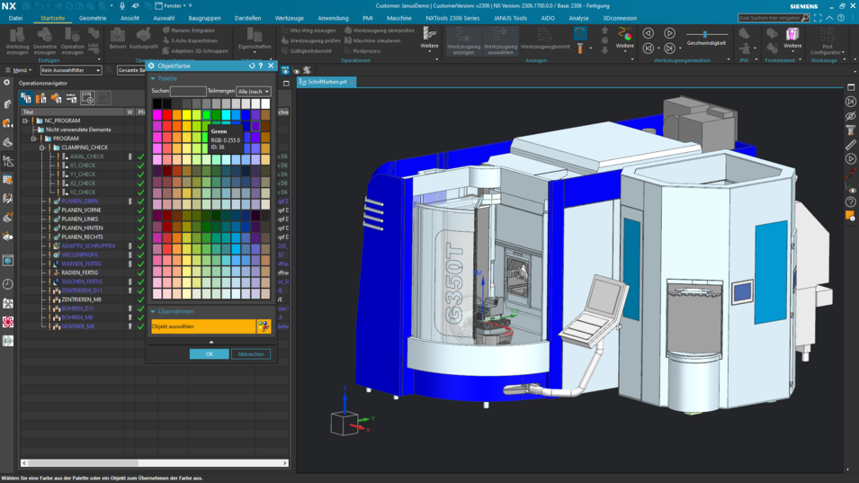The width and height of the screenshot is (859, 483).
Task: Switch to machine tool view icon
Action: [41, 98]
